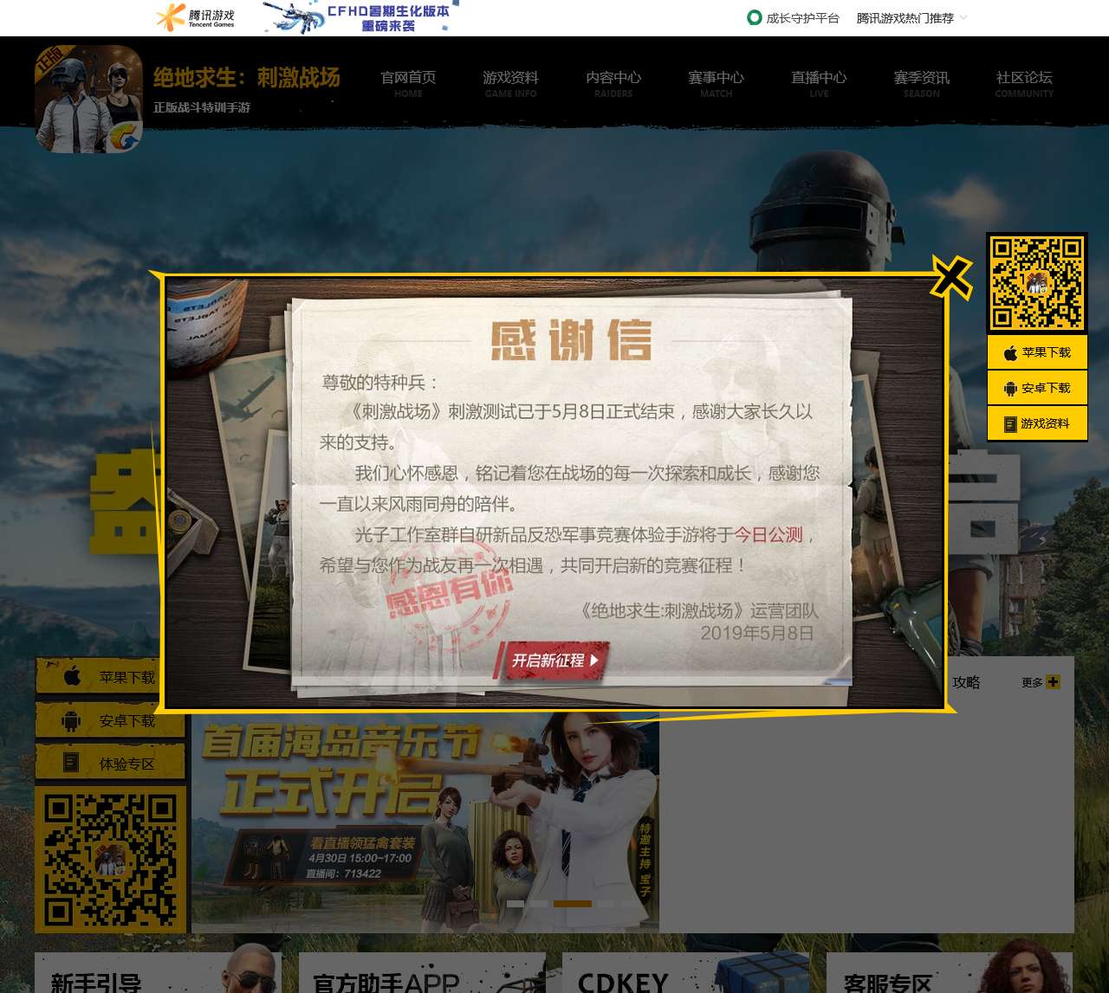This screenshot has width=1109, height=993.
Task: Expand 腾讯游戏热门推荐 dropdown
Action: pyautogui.click(x=911, y=18)
